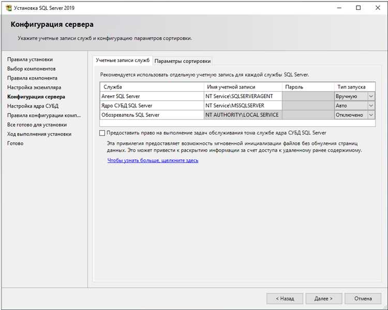The image size is (388, 310).
Task: Click the NT AUTHORITY\LOCAL SERVICE account cell
Action: [x=243, y=115]
